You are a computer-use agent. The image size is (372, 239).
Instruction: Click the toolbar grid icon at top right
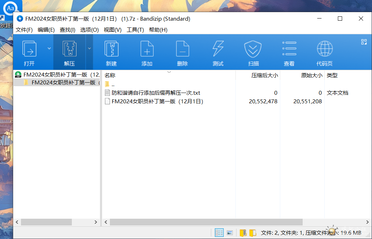(x=364, y=42)
